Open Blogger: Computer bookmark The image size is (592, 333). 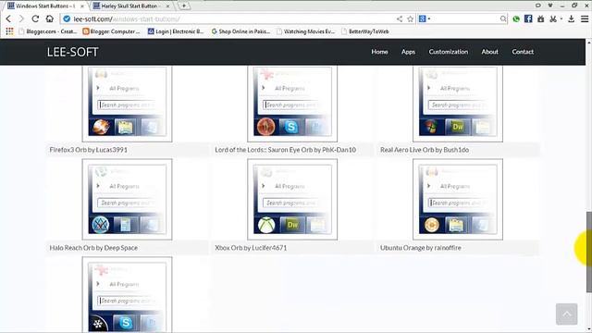[x=111, y=31]
